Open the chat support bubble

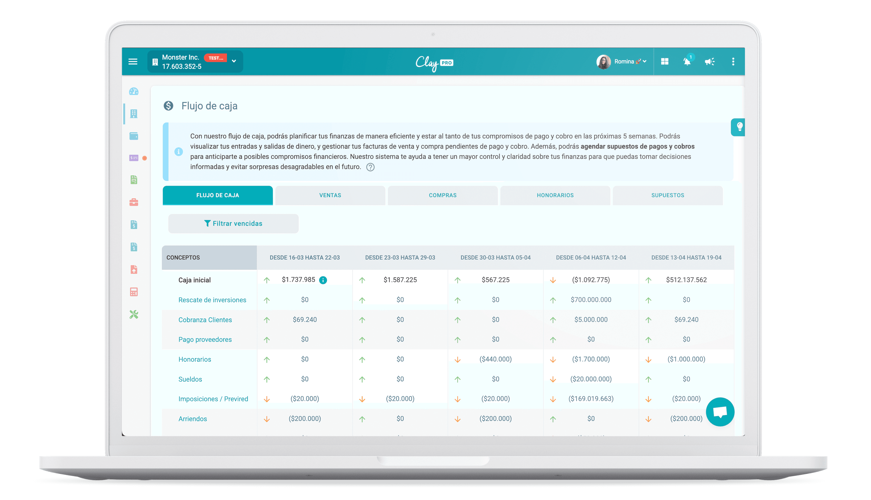(720, 412)
